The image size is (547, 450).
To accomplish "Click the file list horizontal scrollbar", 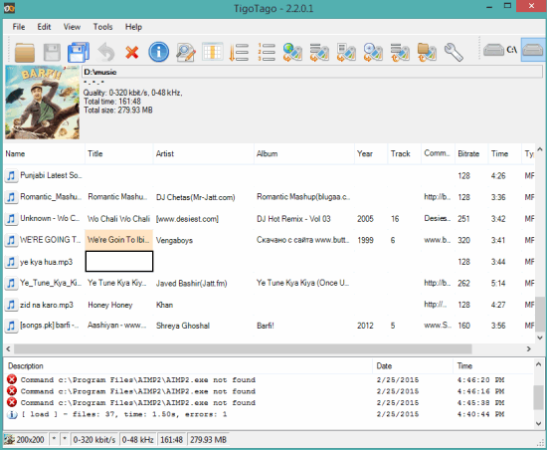I will (x=243, y=348).
